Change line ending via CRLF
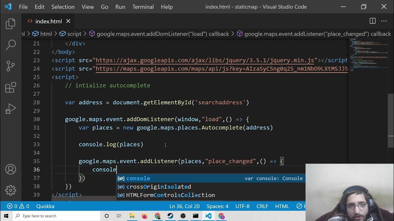Screen dimensions: 394x221 pos(262,206)
